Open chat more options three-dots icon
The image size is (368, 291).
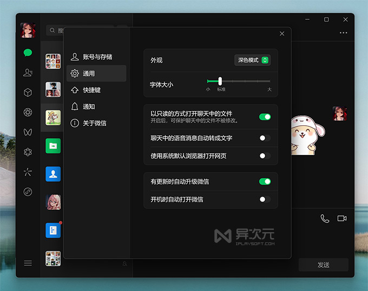[x=343, y=33]
